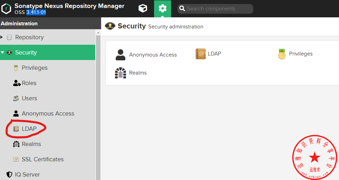Open Realms in the sidebar
Screen dimensions: 339x180
click(x=31, y=144)
